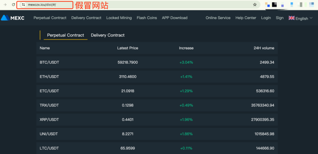Bookmark page using the star icon
The image size is (318, 154).
tap(255, 5)
